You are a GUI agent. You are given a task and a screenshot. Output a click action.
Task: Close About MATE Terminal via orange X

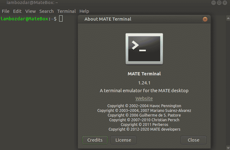(x=205, y=19)
